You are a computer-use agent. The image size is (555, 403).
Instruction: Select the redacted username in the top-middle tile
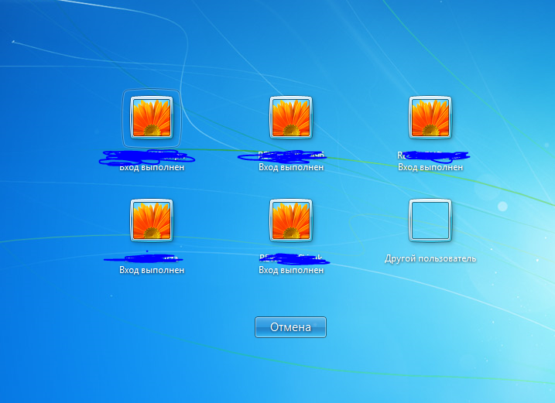point(283,156)
